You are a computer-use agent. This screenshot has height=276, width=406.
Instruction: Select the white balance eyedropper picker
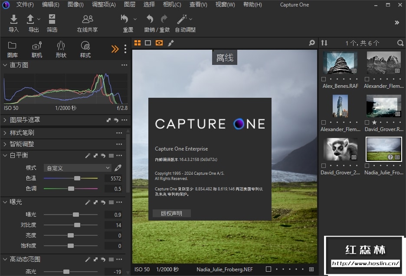118,168
